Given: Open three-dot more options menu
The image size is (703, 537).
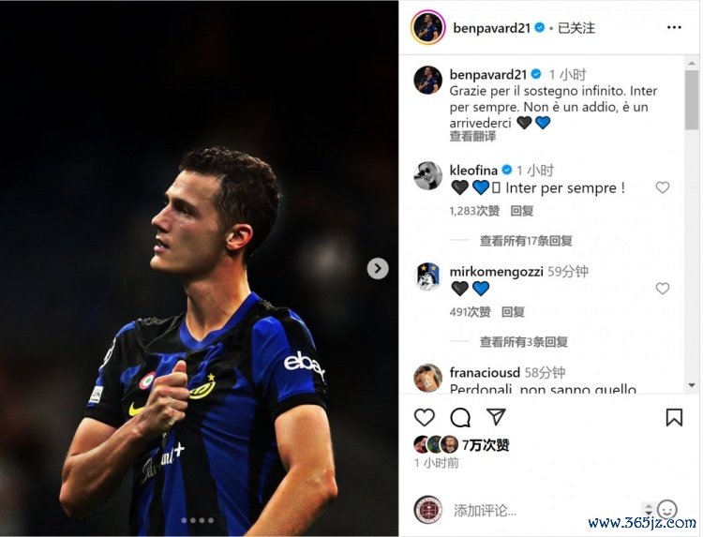Looking at the screenshot, I should [x=674, y=28].
